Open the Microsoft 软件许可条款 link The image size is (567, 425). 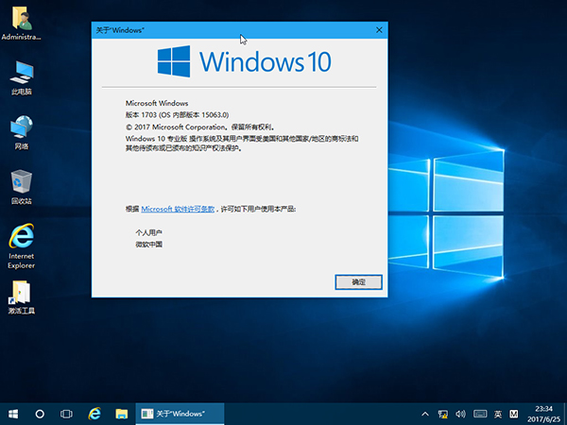tap(178, 208)
